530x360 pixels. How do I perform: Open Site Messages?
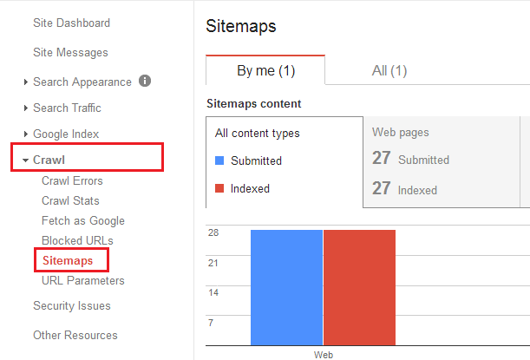click(70, 53)
